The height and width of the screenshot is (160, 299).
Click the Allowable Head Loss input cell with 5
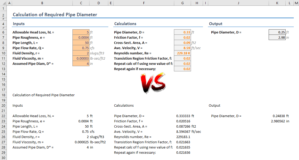[81, 32]
